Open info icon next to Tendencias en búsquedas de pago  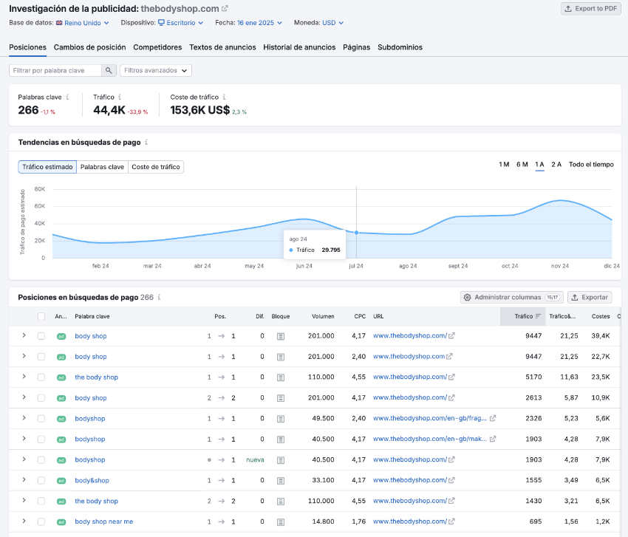pyautogui.click(x=146, y=142)
